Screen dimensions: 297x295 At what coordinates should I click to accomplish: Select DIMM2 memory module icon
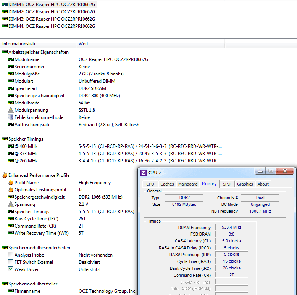[x=5, y=11]
